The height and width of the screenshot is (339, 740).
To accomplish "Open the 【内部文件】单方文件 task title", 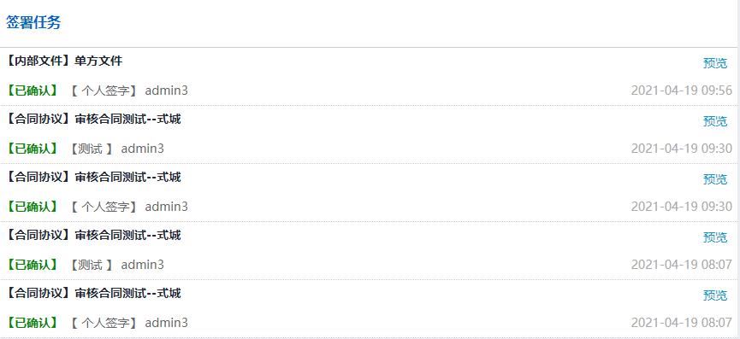I will coord(64,61).
